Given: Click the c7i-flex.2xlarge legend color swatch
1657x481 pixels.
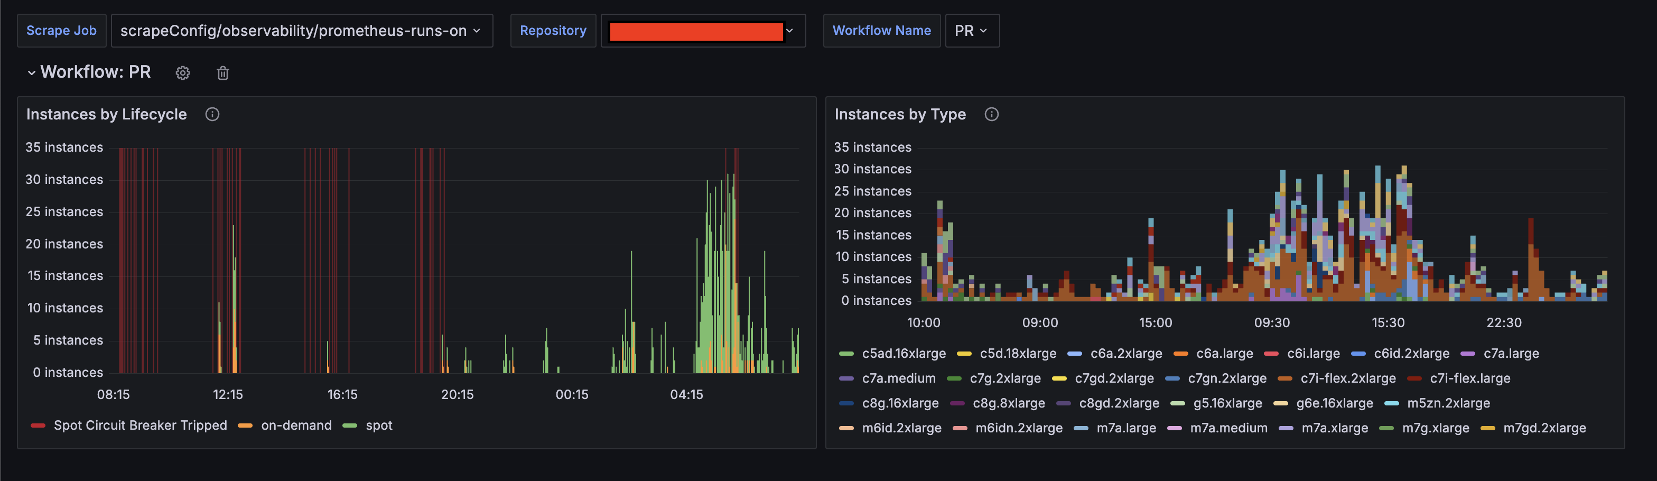Looking at the screenshot, I should click(1284, 379).
